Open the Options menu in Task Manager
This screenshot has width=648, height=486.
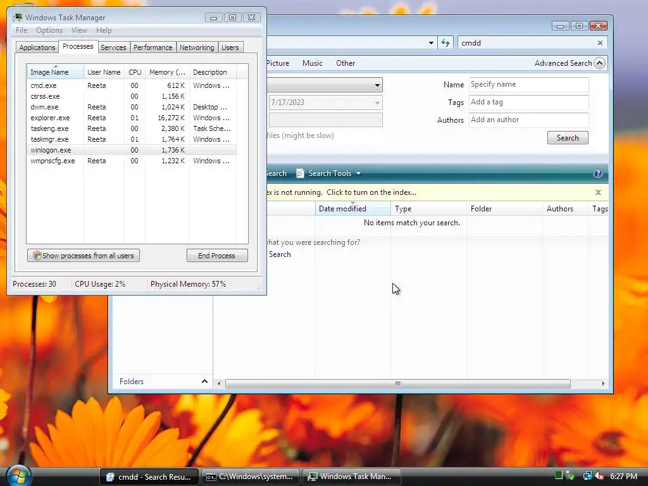[49, 30]
